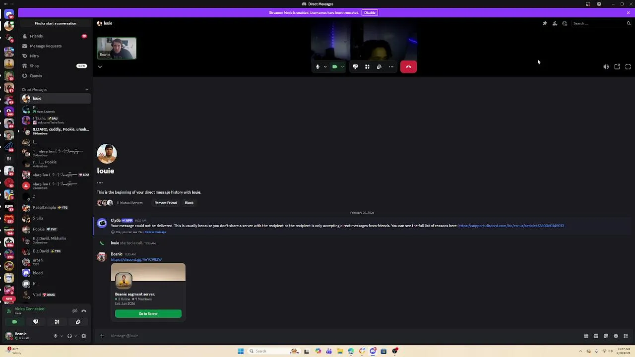Open the Shop page
Viewport: 635px width, 357px height.
pos(55,66)
